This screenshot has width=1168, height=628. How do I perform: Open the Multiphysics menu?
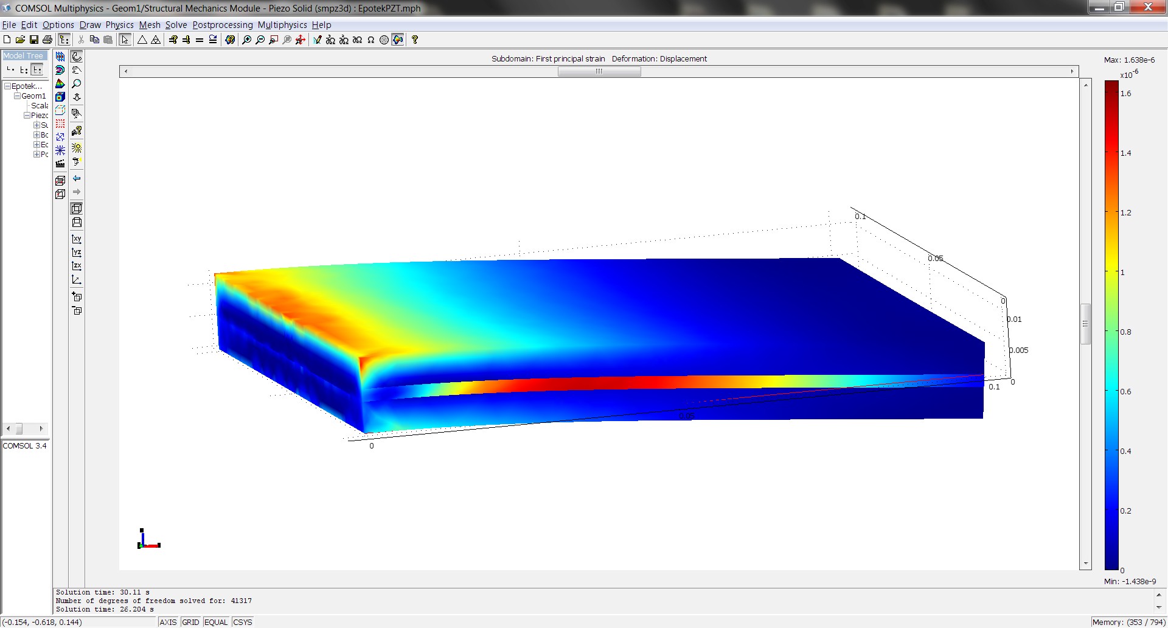pos(282,25)
